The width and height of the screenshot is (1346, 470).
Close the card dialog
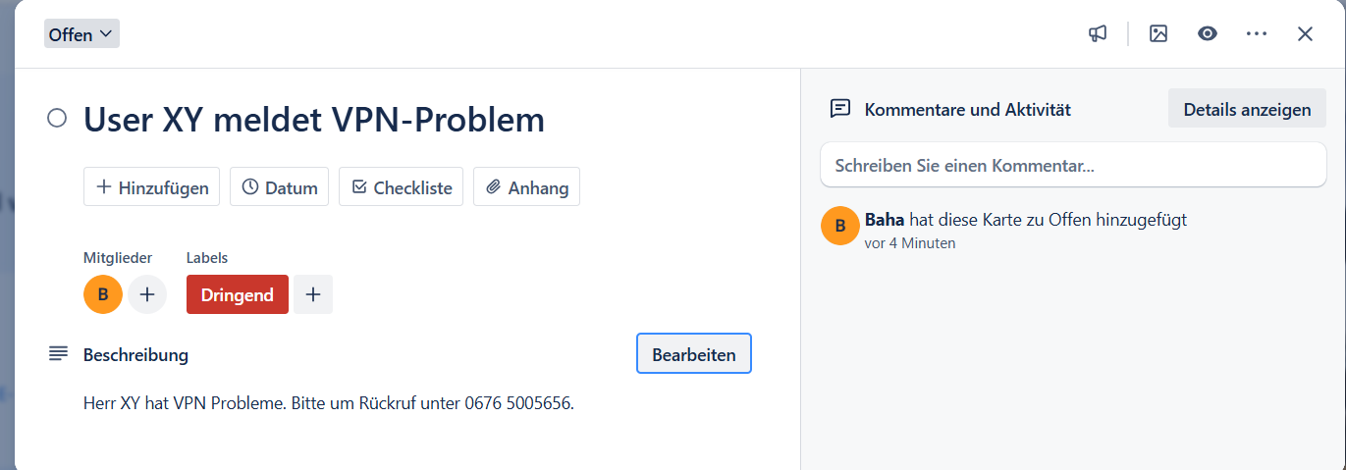point(1305,33)
